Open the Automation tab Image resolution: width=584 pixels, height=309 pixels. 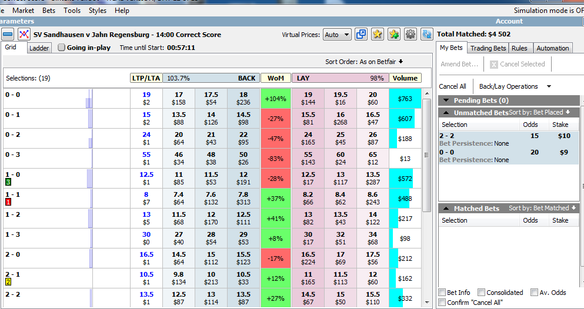(x=553, y=48)
